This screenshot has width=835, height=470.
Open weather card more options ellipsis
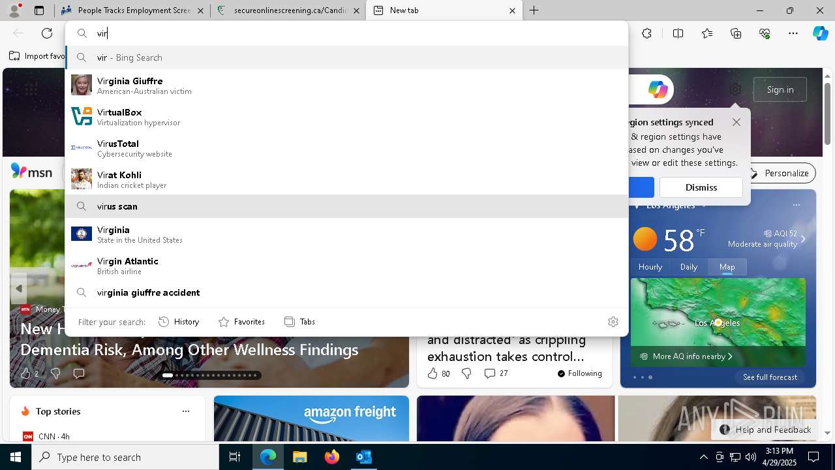[x=796, y=205]
